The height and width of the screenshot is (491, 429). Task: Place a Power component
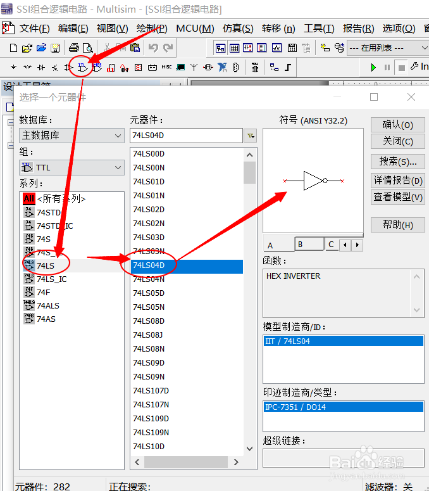pos(152,68)
